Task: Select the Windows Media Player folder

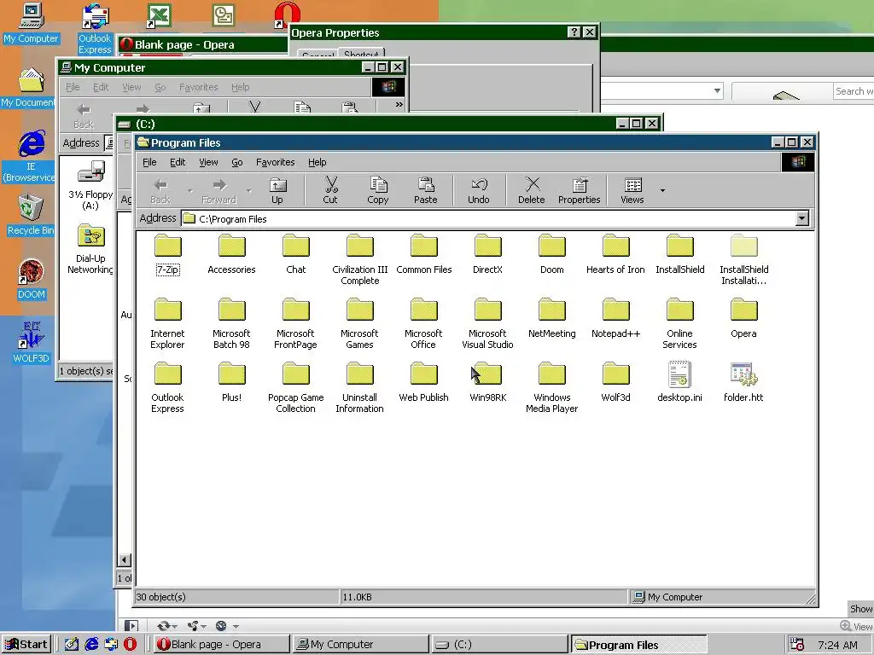Action: pyautogui.click(x=552, y=388)
